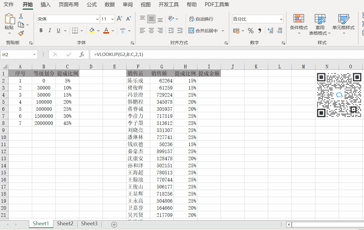Open 套用表格格式 table styles
364x230 pixels.
[x=320, y=24]
